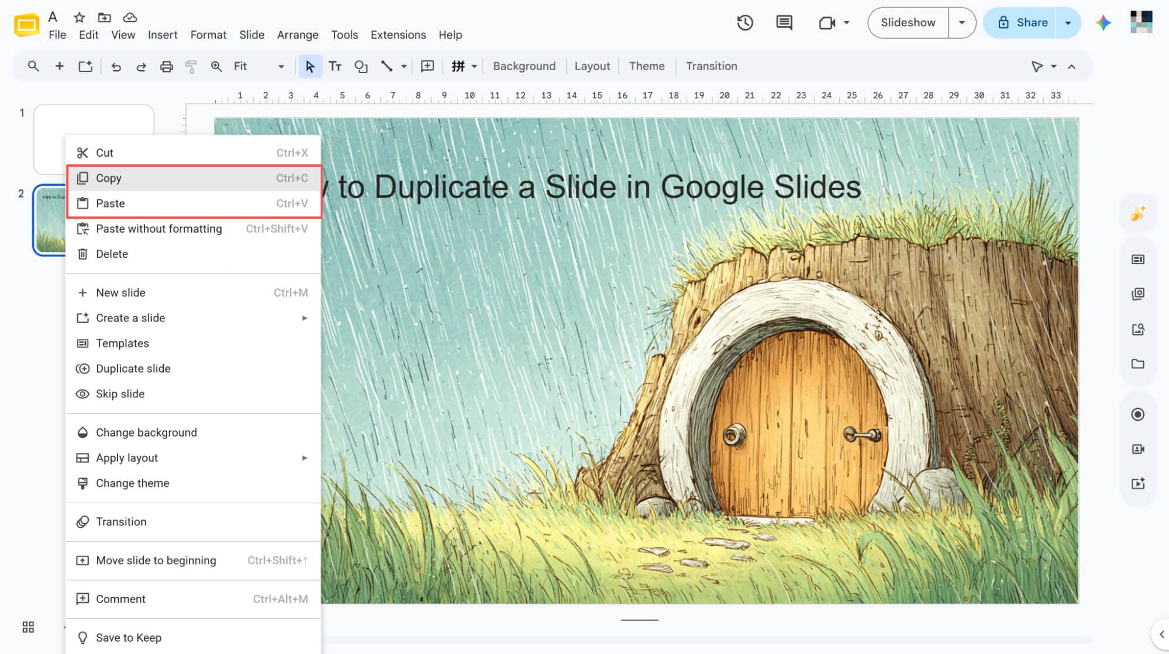
Task: Choose the Select cursor tool
Action: point(310,67)
